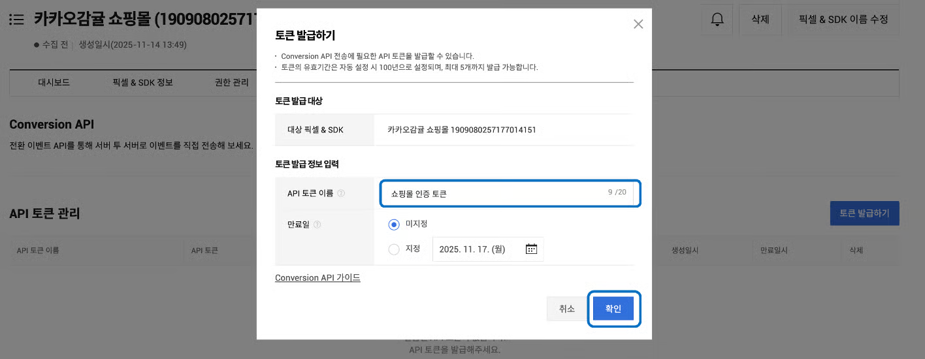Click the 만료일시 column header
Image resolution: width=925 pixels, height=359 pixels.
[773, 251]
